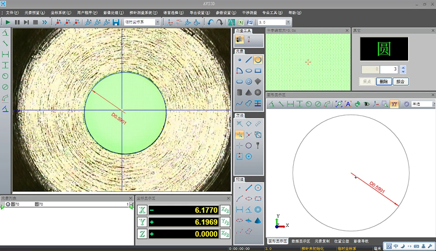Select the Line element tool
This screenshot has width=436, height=251.
pos(249,60)
